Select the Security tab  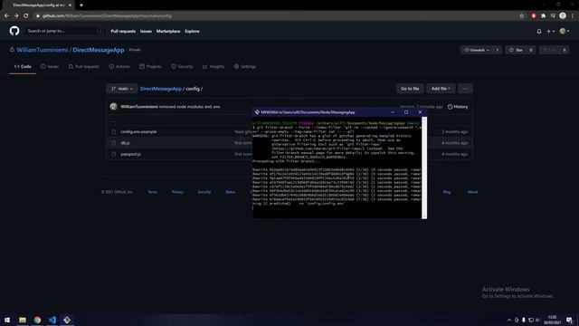click(182, 66)
